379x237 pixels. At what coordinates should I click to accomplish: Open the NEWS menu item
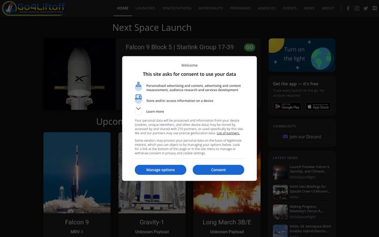tap(309, 8)
